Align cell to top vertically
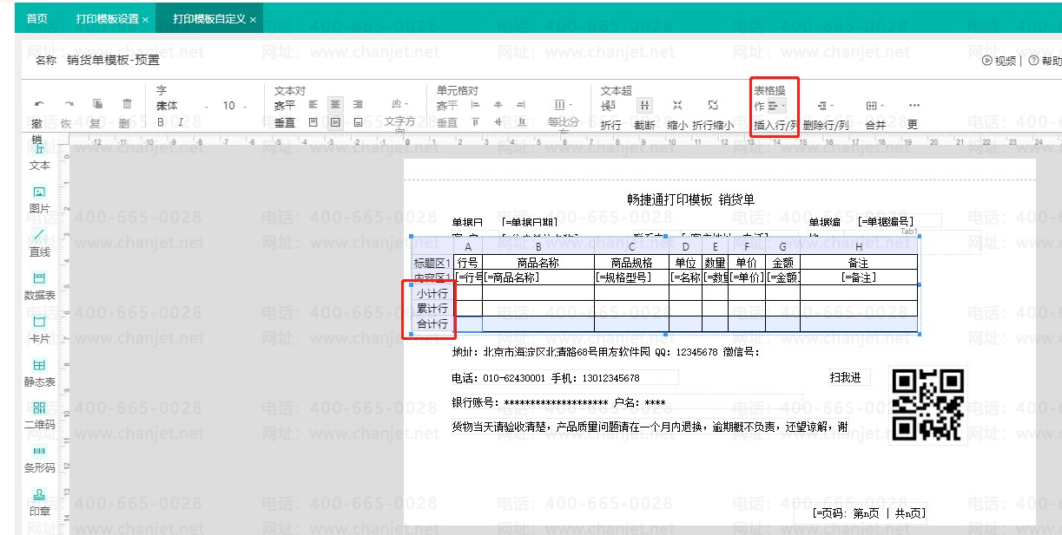 pyautogui.click(x=475, y=123)
